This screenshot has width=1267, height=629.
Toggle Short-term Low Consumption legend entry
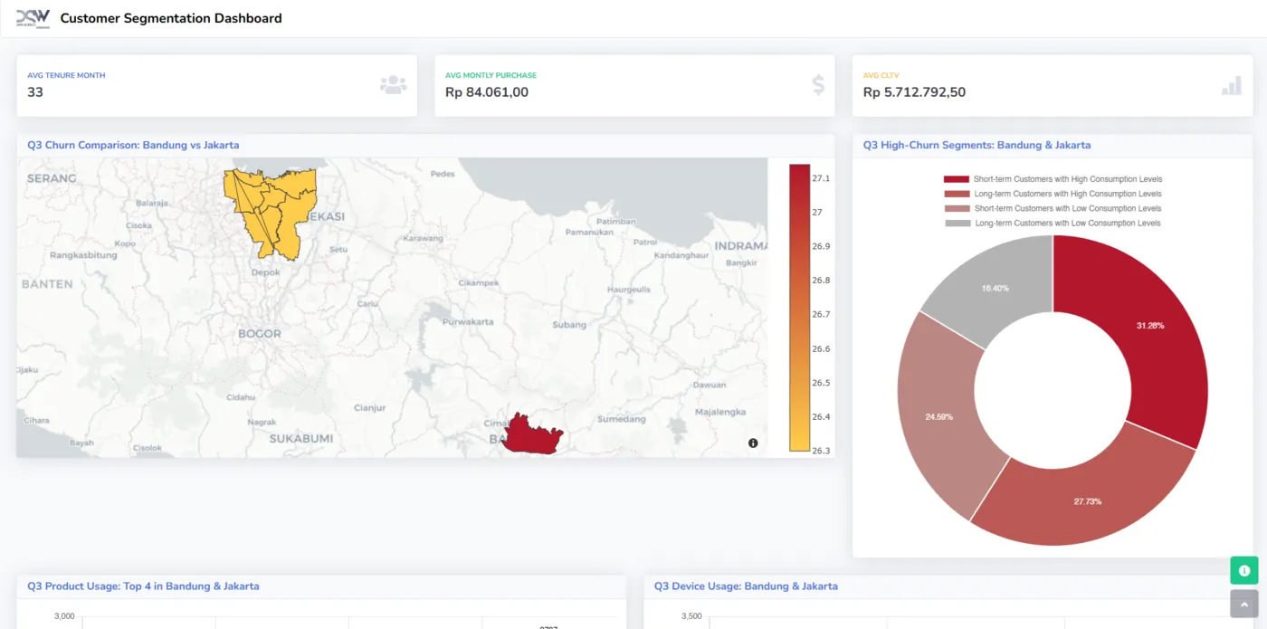click(1053, 208)
